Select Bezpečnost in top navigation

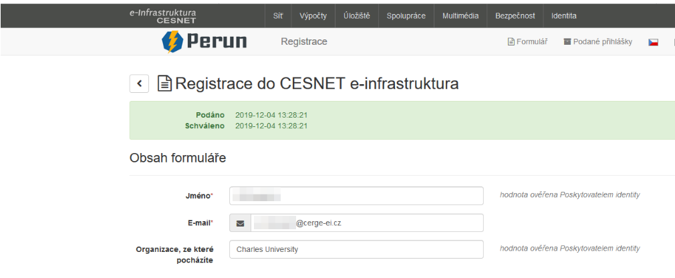click(515, 15)
